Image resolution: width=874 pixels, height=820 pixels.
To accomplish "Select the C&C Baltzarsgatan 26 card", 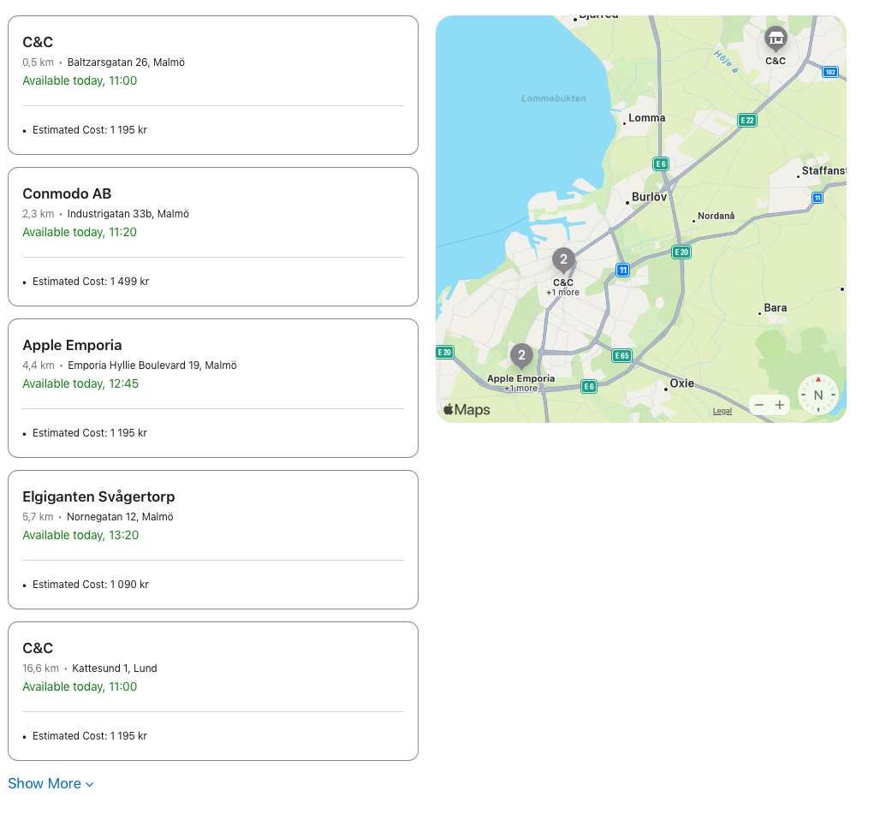I will [x=213, y=86].
